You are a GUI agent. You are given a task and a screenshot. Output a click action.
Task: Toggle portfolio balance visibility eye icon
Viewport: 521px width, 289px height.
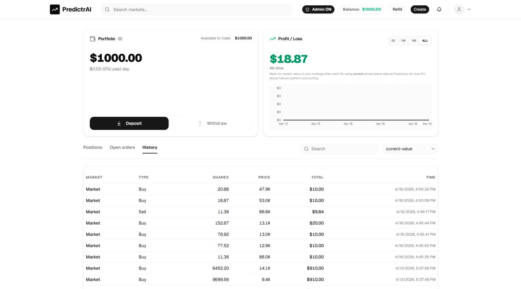120,39
